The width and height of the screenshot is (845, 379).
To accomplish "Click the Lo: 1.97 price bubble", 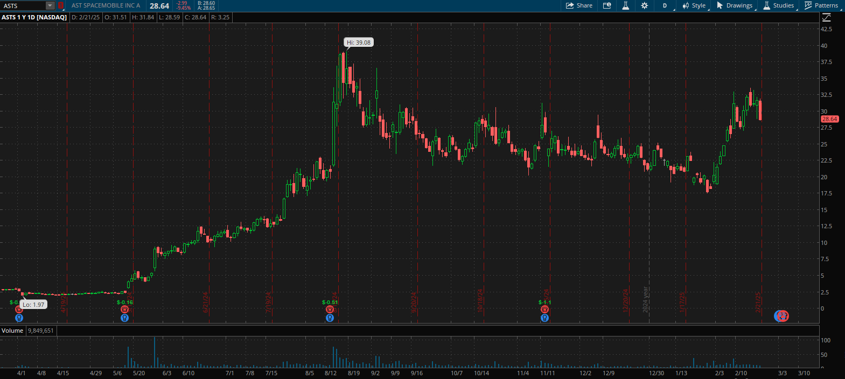I will coord(33,305).
